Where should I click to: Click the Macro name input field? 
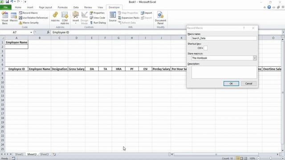click(224, 38)
